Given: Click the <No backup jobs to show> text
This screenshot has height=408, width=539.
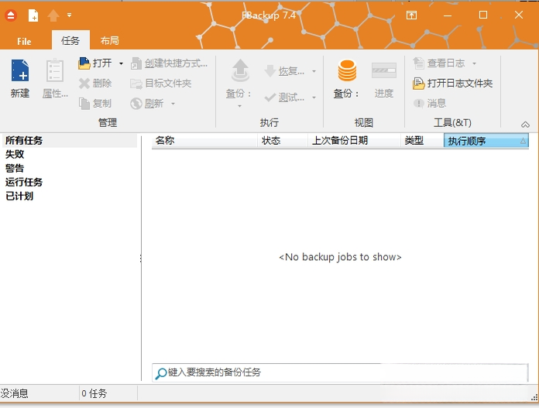Looking at the screenshot, I should coord(340,257).
